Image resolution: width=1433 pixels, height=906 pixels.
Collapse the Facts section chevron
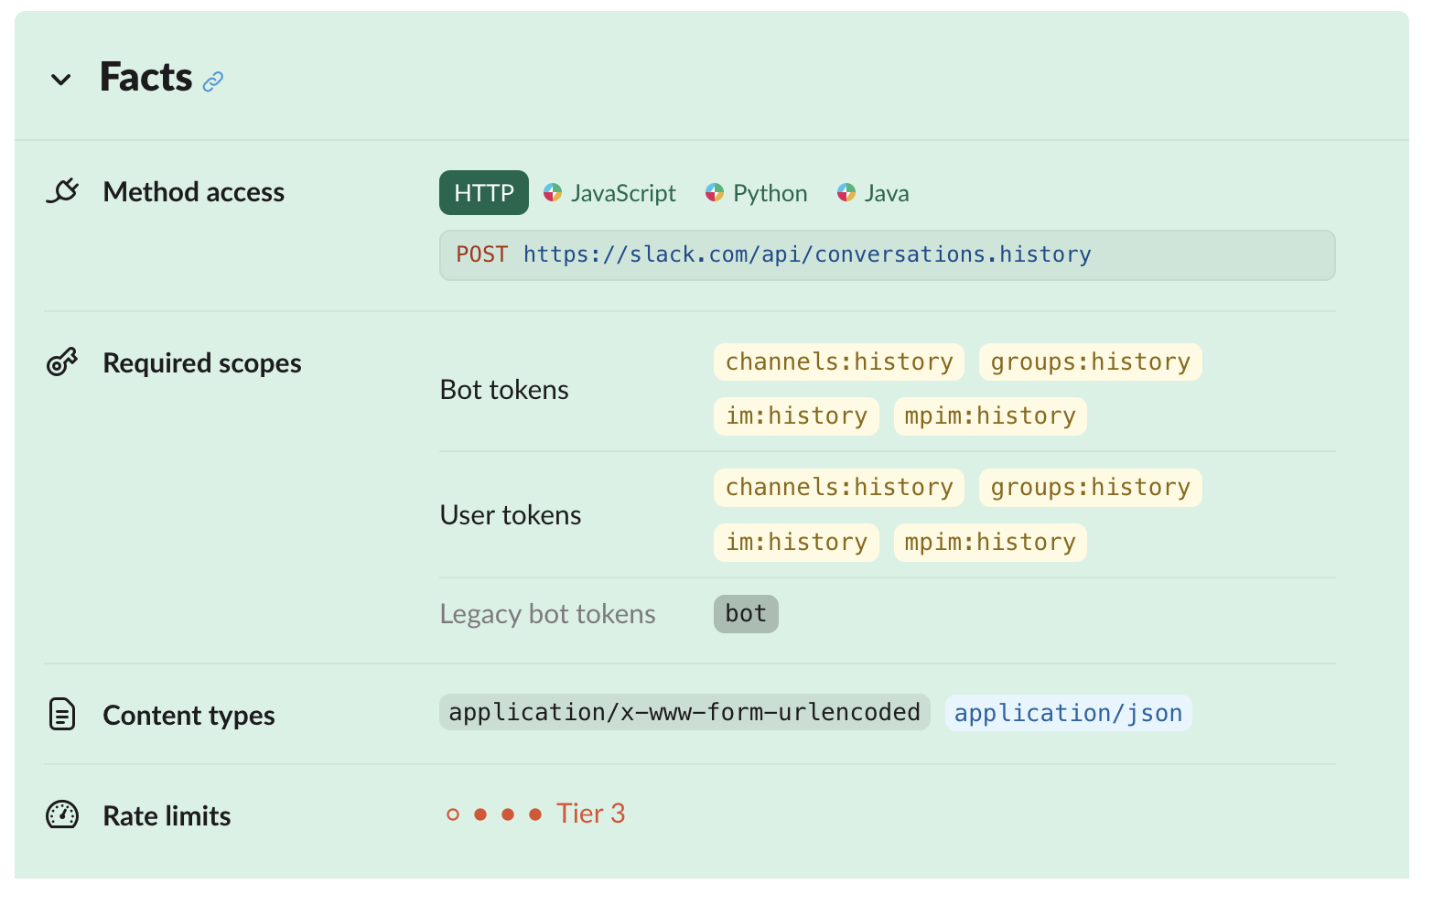pos(61,81)
